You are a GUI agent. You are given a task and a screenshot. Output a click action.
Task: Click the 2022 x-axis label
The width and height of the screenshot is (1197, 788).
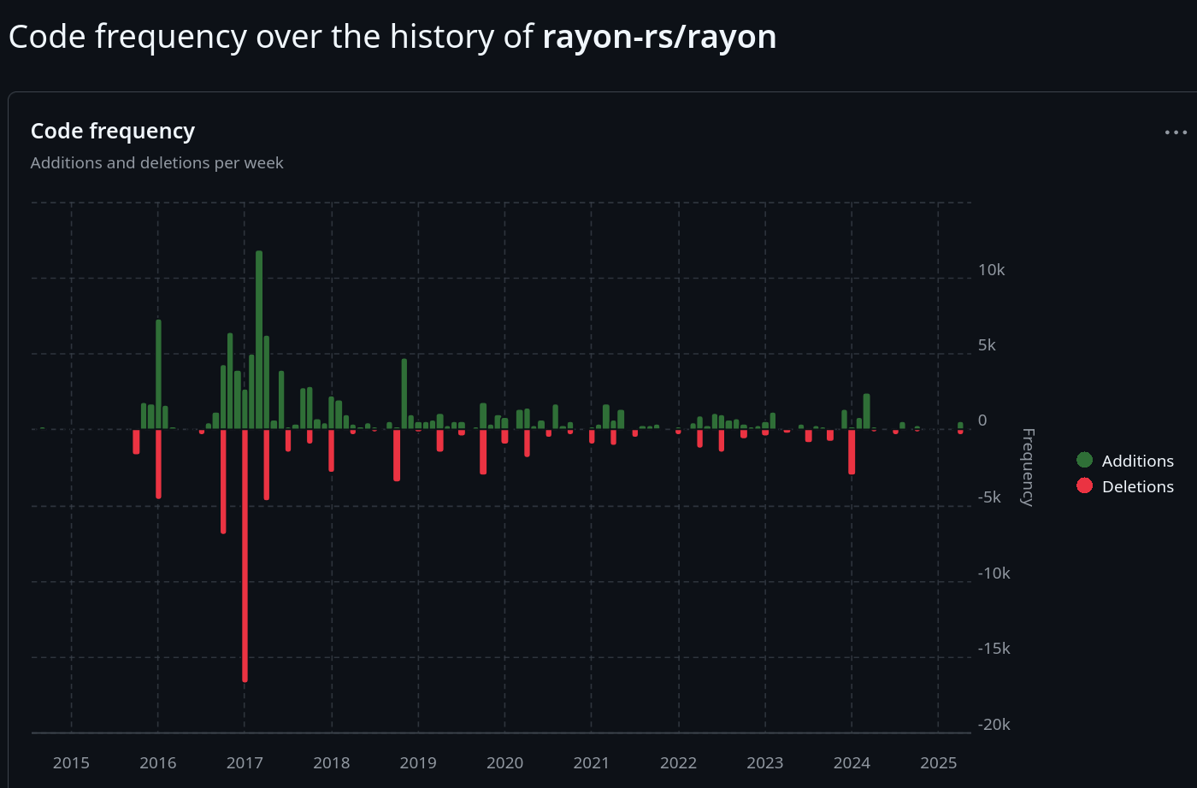(679, 762)
